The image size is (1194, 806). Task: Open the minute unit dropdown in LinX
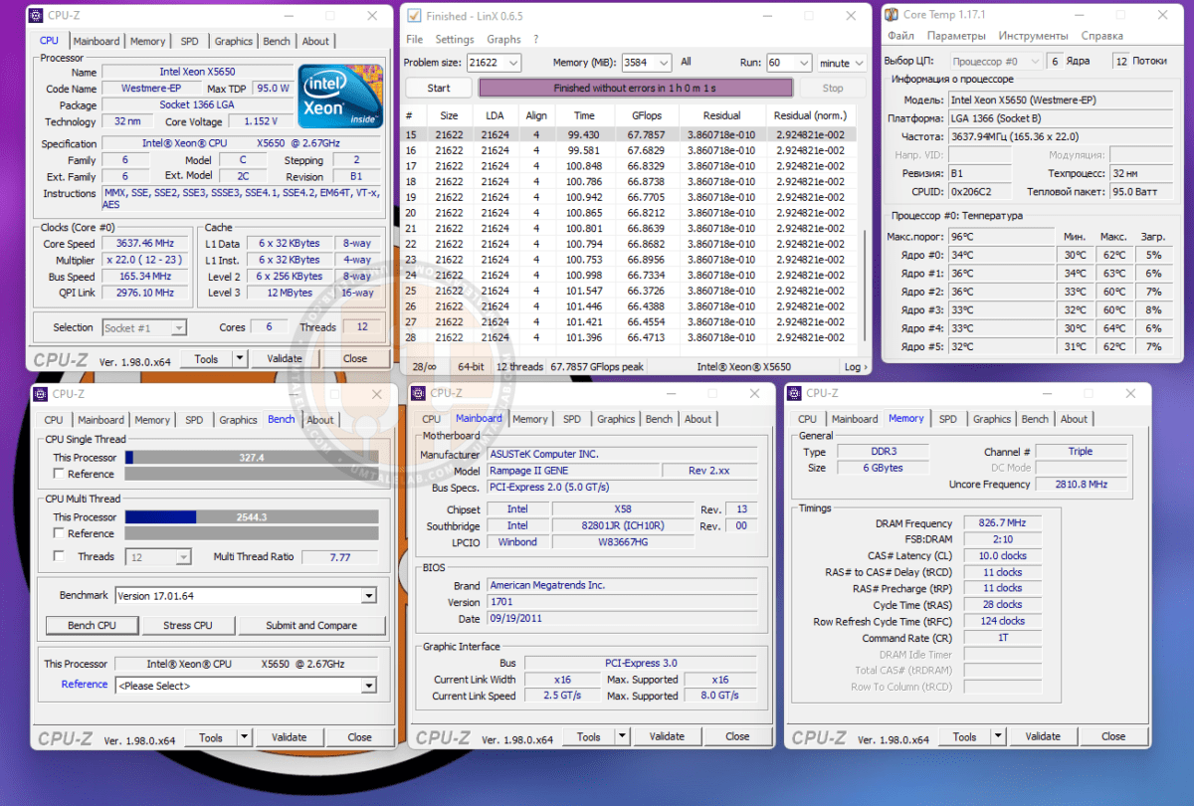842,63
